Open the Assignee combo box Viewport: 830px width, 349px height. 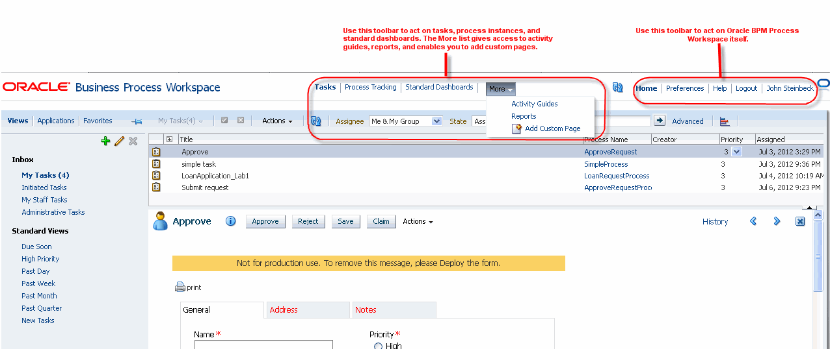(405, 121)
